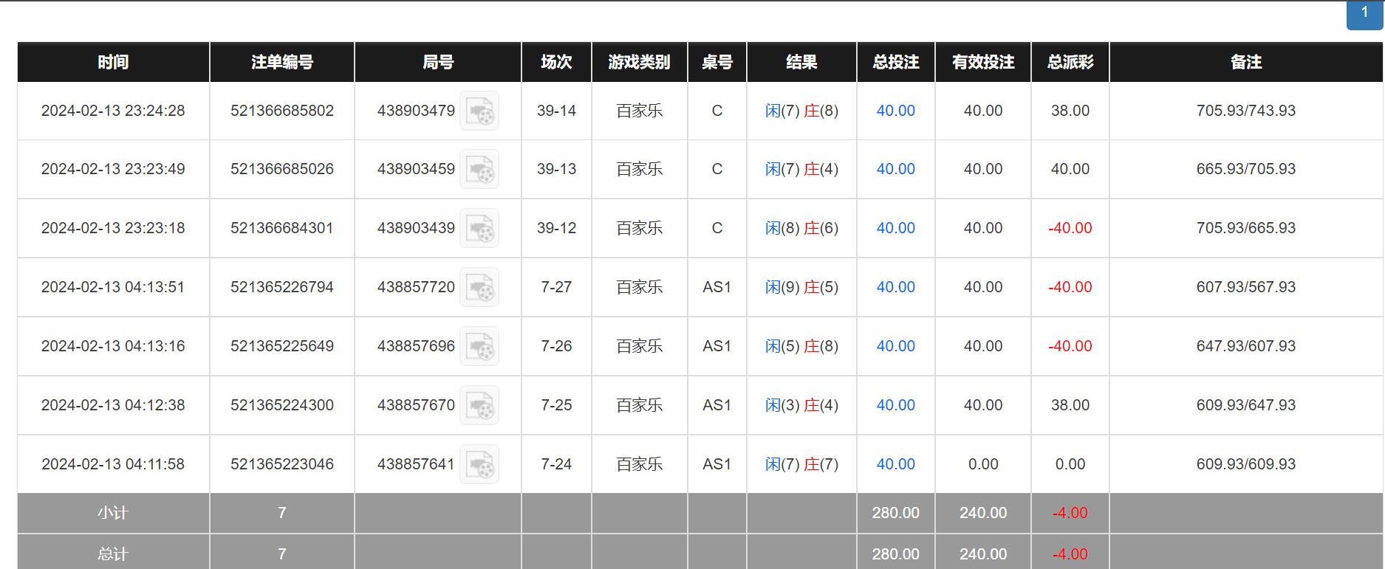Image resolution: width=1385 pixels, height=569 pixels.
Task: Click payout -4.00 in 小计 row
Action: [x=1070, y=513]
